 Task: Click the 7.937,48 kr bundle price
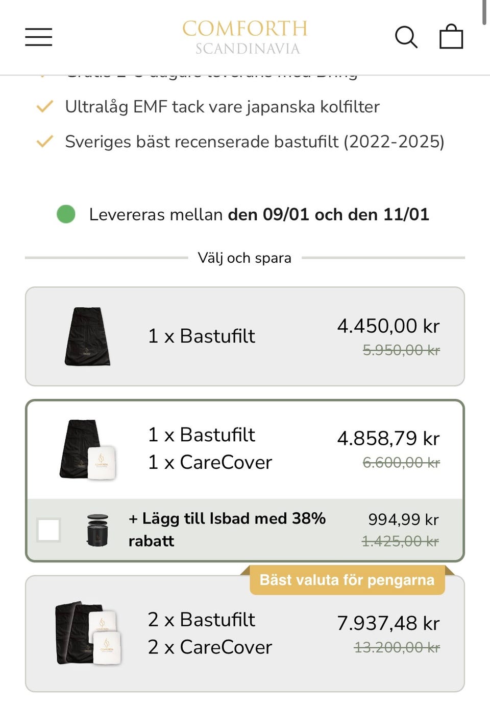[388, 623]
